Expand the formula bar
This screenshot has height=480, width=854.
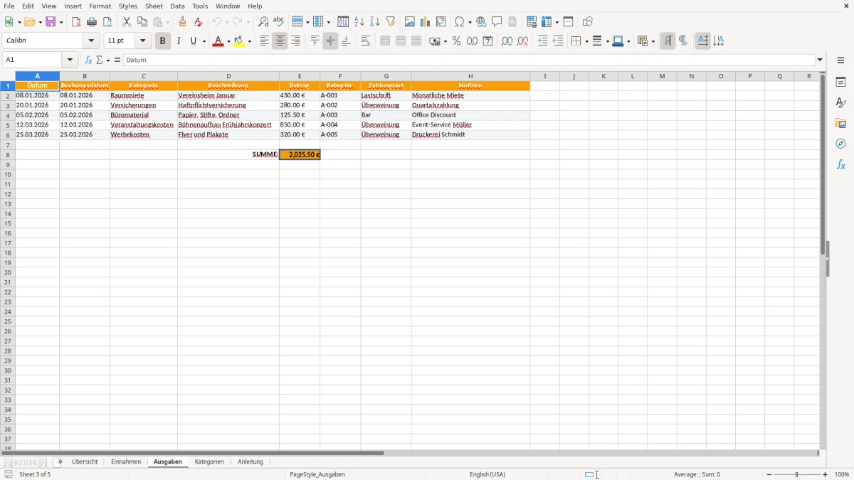[x=820, y=60]
